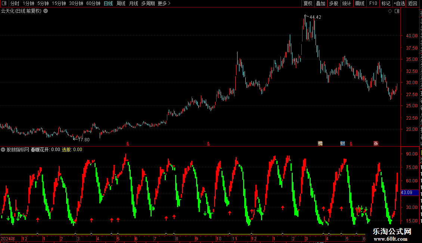Screen dimensions: 422x243
Task: Click the 17.80 low price label
Action: [x=84, y=140]
